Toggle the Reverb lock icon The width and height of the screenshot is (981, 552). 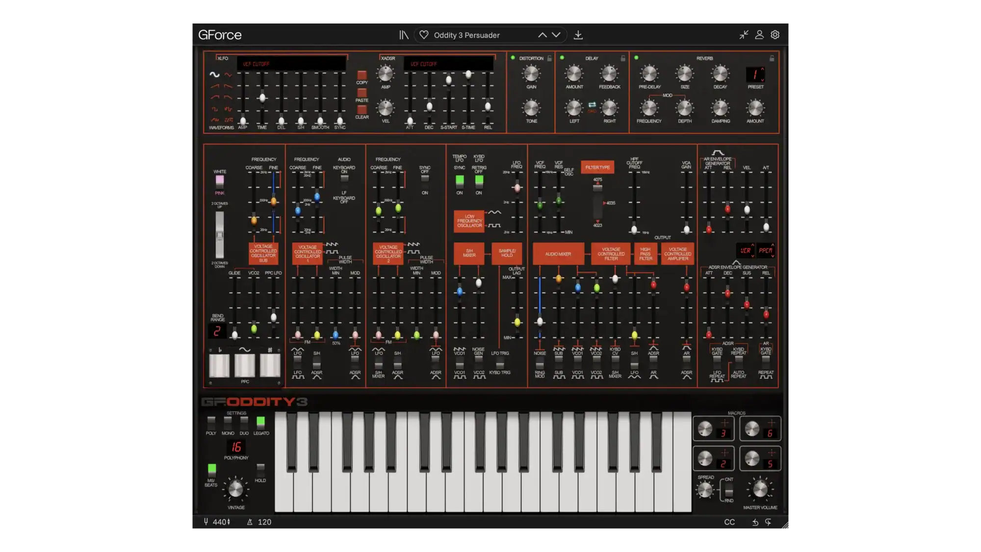click(x=772, y=58)
